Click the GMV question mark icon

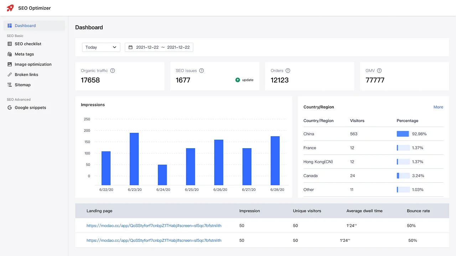[379, 70]
